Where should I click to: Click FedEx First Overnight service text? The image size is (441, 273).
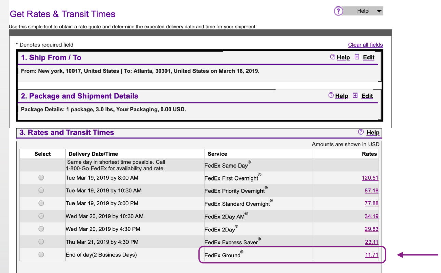tap(233, 177)
